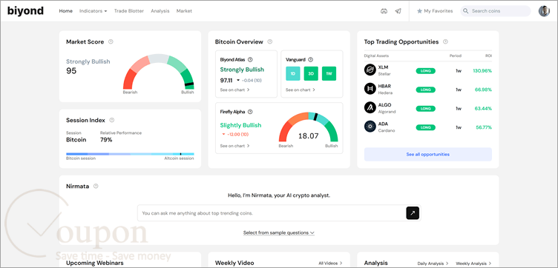The width and height of the screenshot is (558, 268).
Task: Open Vanguard See on chart
Action: (x=301, y=90)
